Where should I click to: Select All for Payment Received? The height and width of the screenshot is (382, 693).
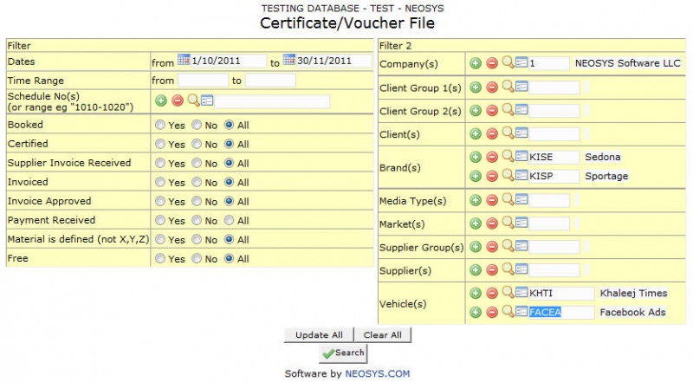pyautogui.click(x=229, y=220)
